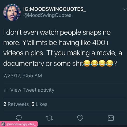Tap the reply speech bubble icon
This screenshot has width=127, height=127.
[x=19, y=118]
